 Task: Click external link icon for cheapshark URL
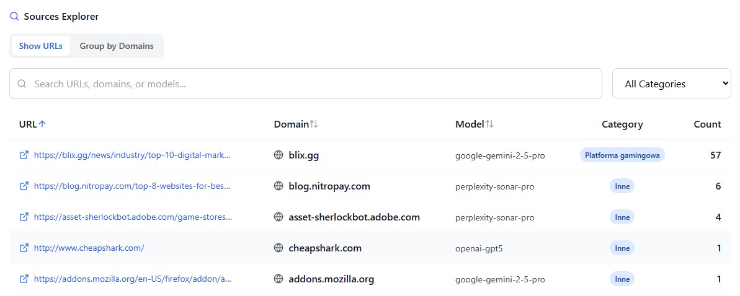(24, 248)
